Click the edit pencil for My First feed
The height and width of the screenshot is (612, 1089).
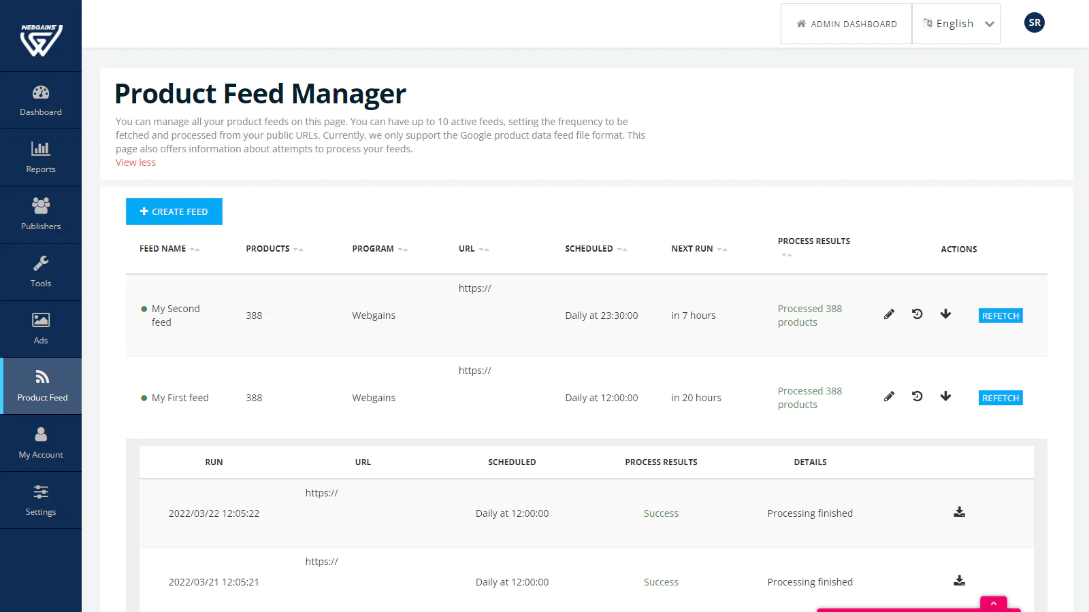(x=889, y=396)
